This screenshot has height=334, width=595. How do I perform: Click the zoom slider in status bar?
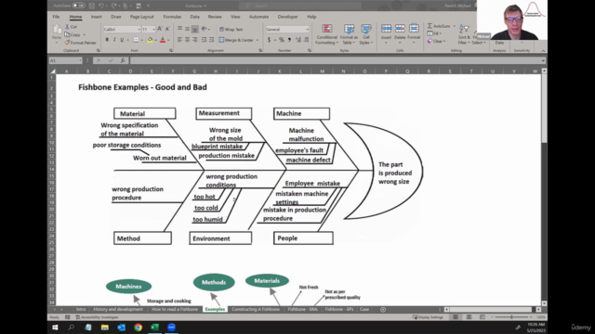511,317
